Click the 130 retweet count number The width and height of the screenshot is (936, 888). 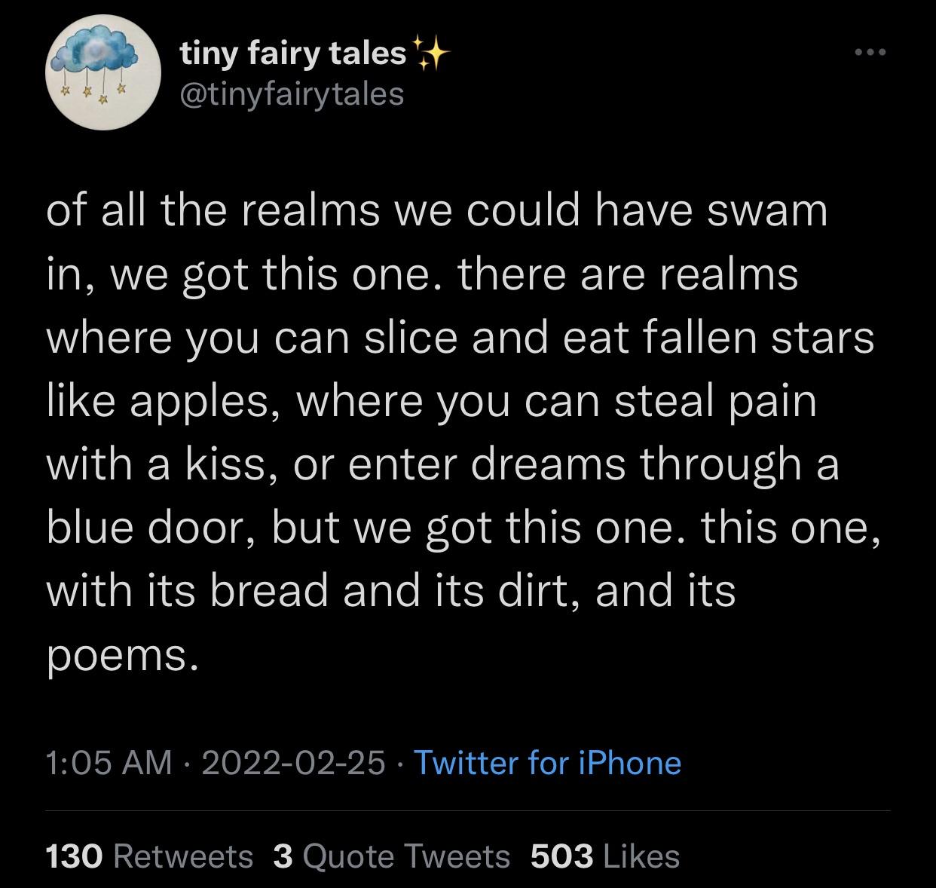click(x=74, y=856)
